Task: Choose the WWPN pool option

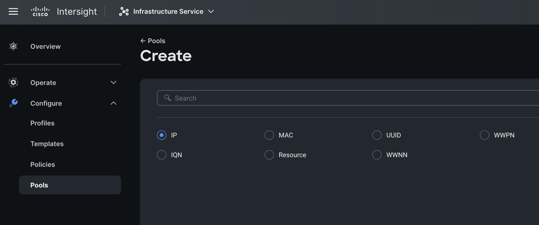Action: coord(484,135)
